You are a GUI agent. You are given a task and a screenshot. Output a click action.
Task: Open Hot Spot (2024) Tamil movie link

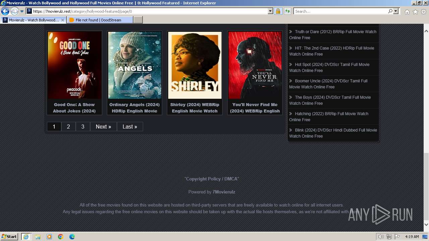pos(329,67)
